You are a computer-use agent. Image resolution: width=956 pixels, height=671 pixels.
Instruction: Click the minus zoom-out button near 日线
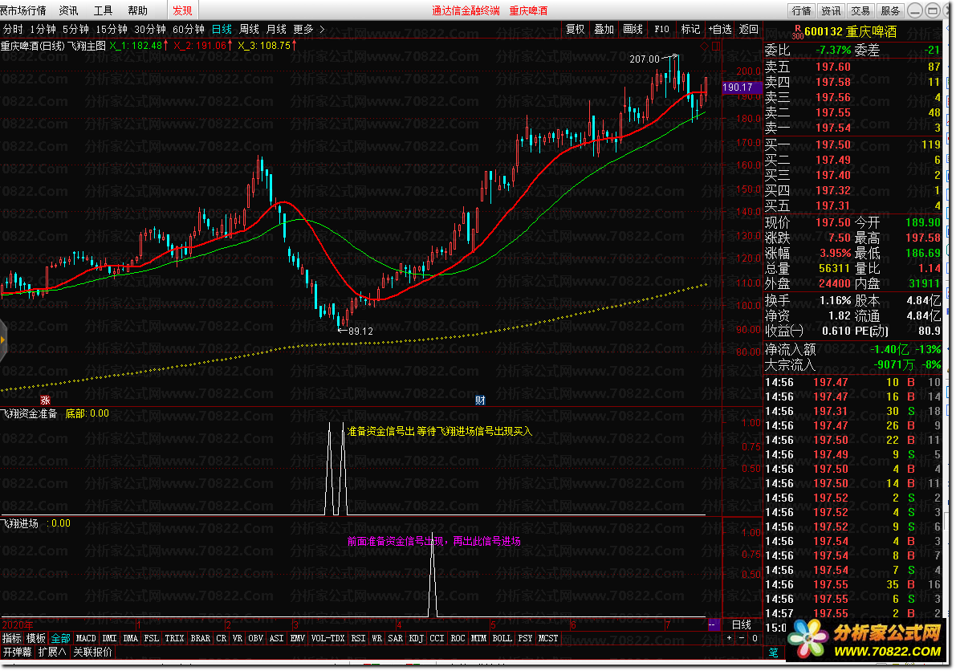(x=742, y=638)
